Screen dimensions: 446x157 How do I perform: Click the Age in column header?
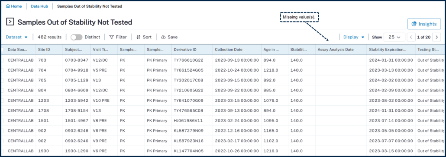(275, 49)
